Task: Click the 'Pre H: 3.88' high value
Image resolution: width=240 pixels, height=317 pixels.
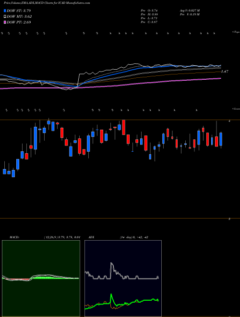Action: 149,14
